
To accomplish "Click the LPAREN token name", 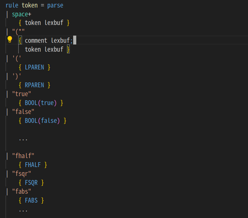I will (34, 67).
